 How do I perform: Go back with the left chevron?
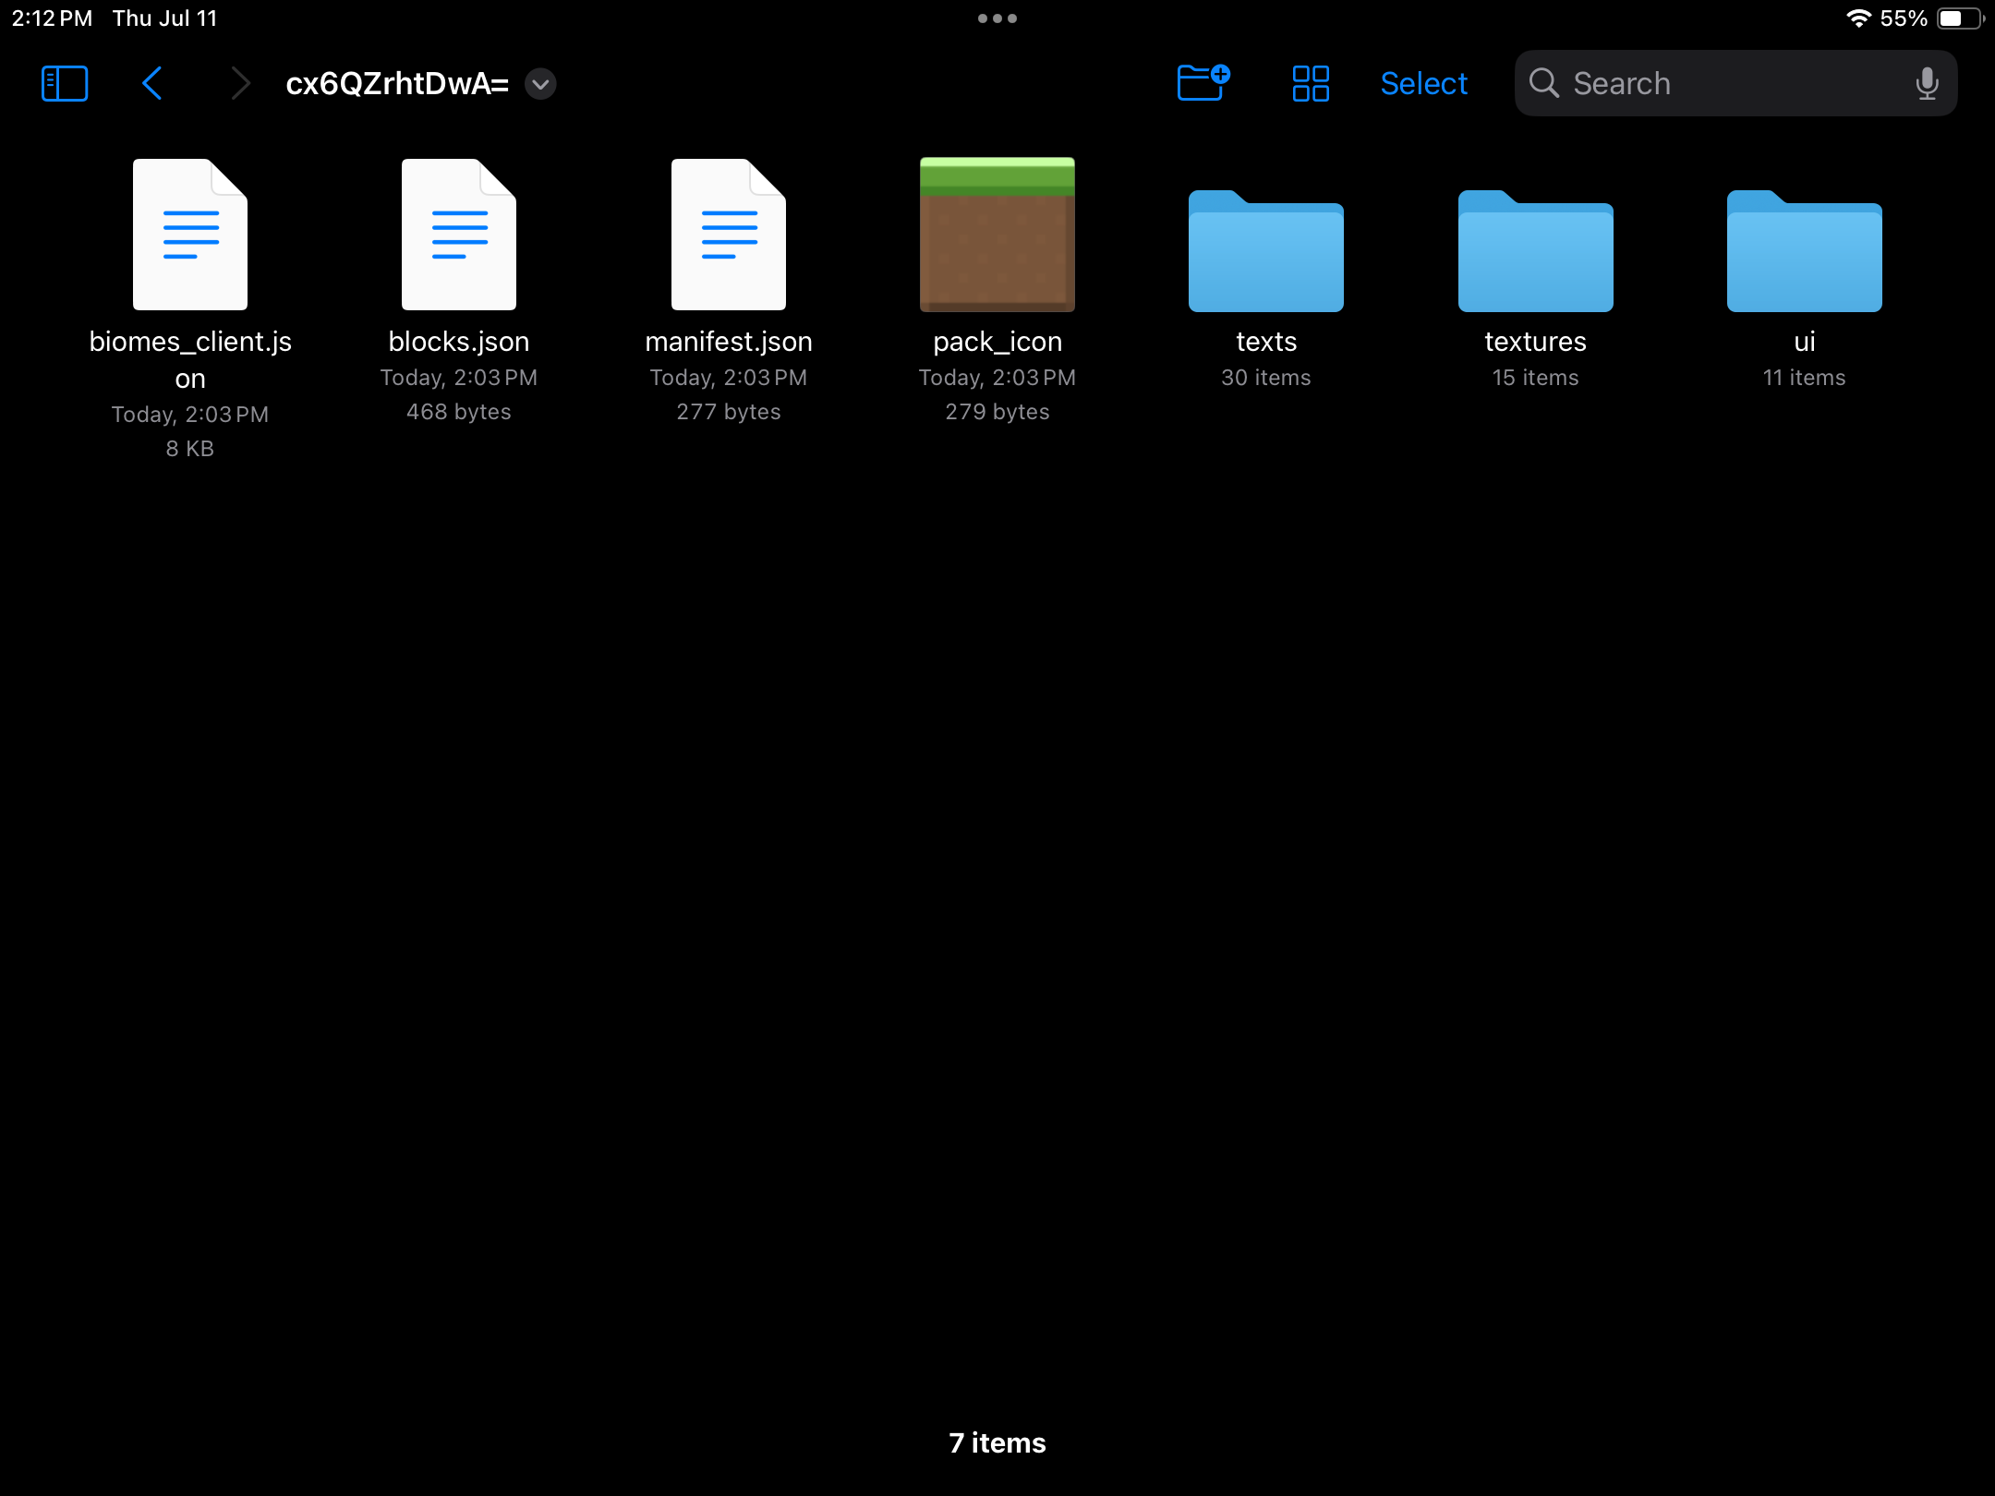click(x=152, y=83)
